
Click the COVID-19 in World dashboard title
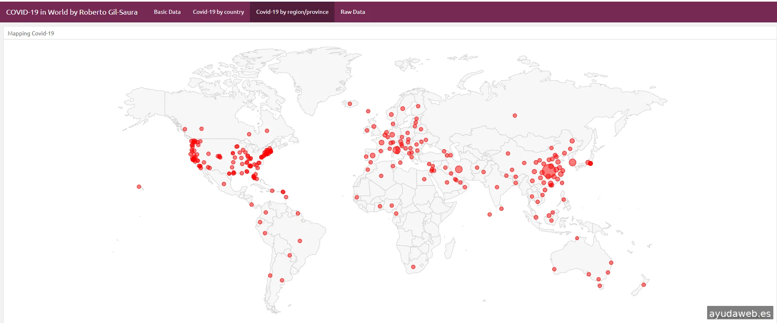click(x=72, y=12)
